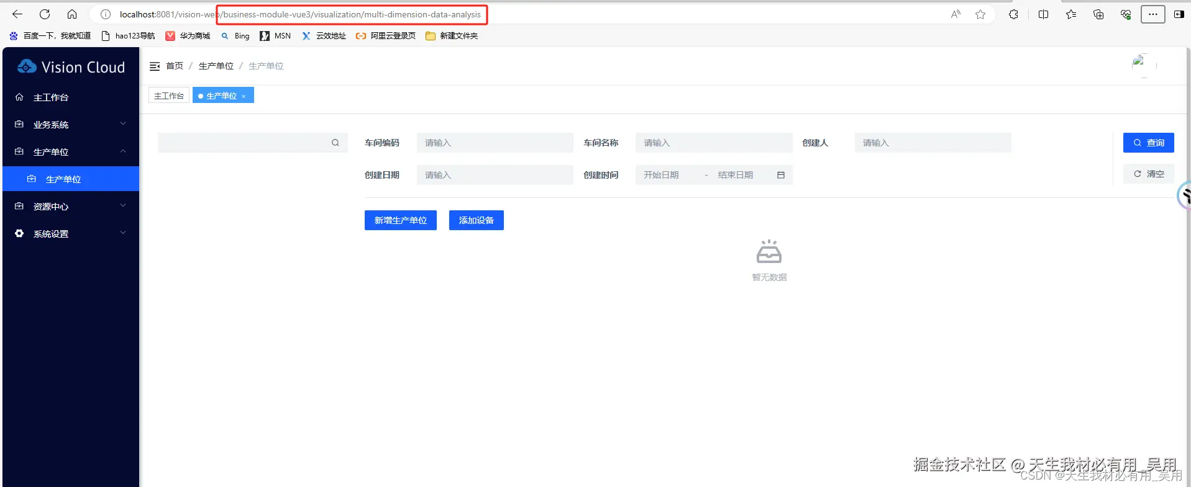This screenshot has width=1191, height=487.
Task: Open 新建文件夹 bookmark folder
Action: 452,36
